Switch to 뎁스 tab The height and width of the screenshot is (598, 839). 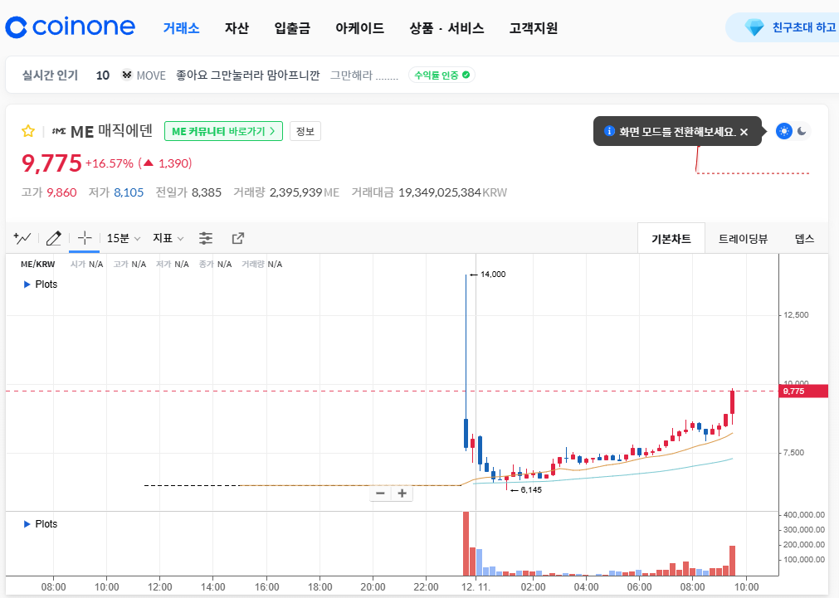click(804, 239)
